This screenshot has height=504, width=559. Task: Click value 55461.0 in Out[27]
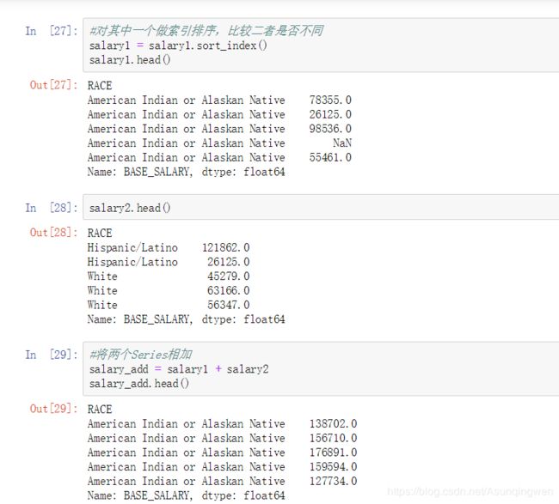(x=330, y=158)
